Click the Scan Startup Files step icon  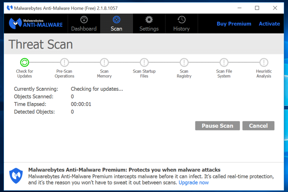tap(144, 62)
